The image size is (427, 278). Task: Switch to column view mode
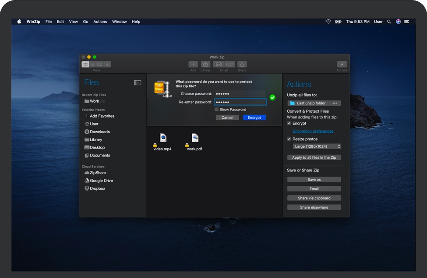(x=100, y=64)
